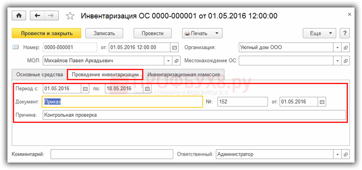The image size is (362, 170).
Task: Expand the Местонахождение ОС dropdown
Action: tap(337, 61)
